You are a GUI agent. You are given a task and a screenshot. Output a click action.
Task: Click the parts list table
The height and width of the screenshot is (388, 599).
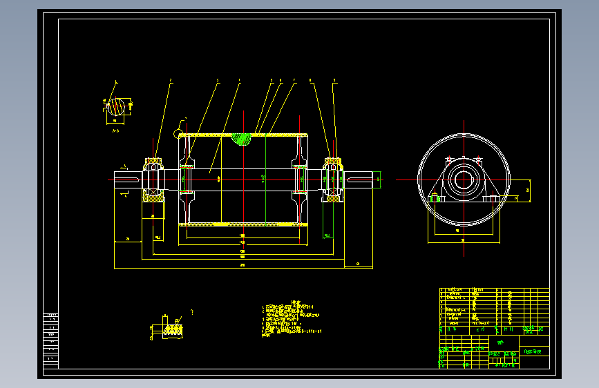click(x=494, y=311)
